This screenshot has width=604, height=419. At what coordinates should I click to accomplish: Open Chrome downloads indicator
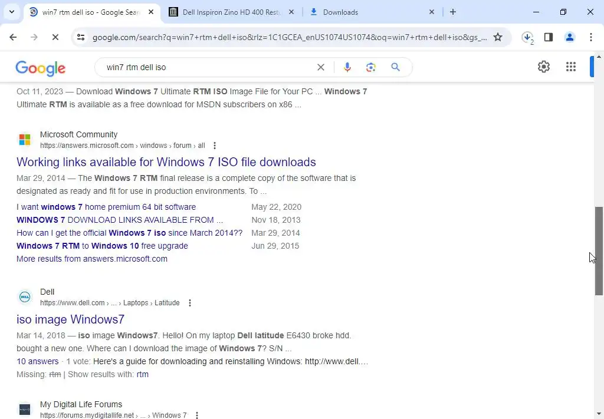tap(527, 37)
